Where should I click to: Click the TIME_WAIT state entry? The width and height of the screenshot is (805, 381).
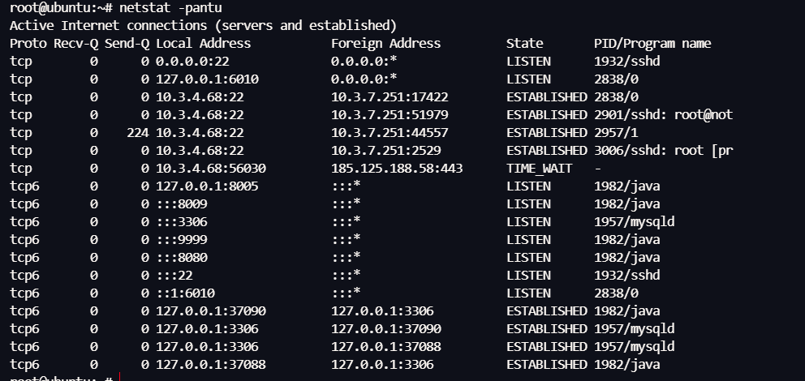click(539, 169)
